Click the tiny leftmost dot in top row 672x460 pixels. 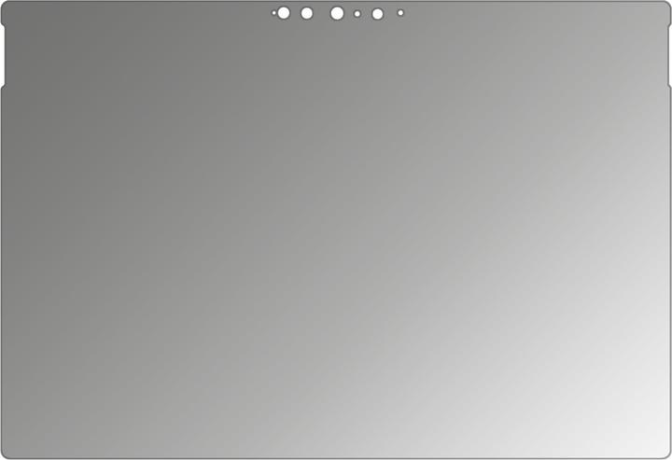pos(273,13)
